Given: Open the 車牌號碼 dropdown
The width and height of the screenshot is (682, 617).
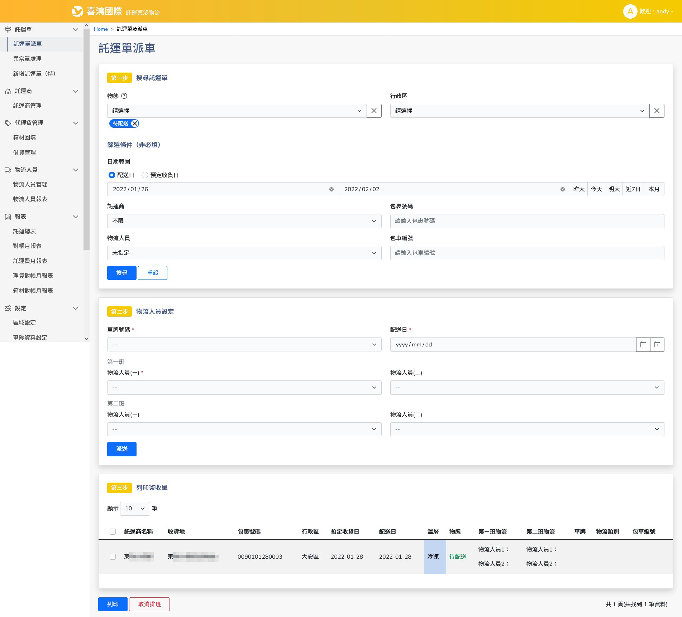Looking at the screenshot, I should click(244, 345).
